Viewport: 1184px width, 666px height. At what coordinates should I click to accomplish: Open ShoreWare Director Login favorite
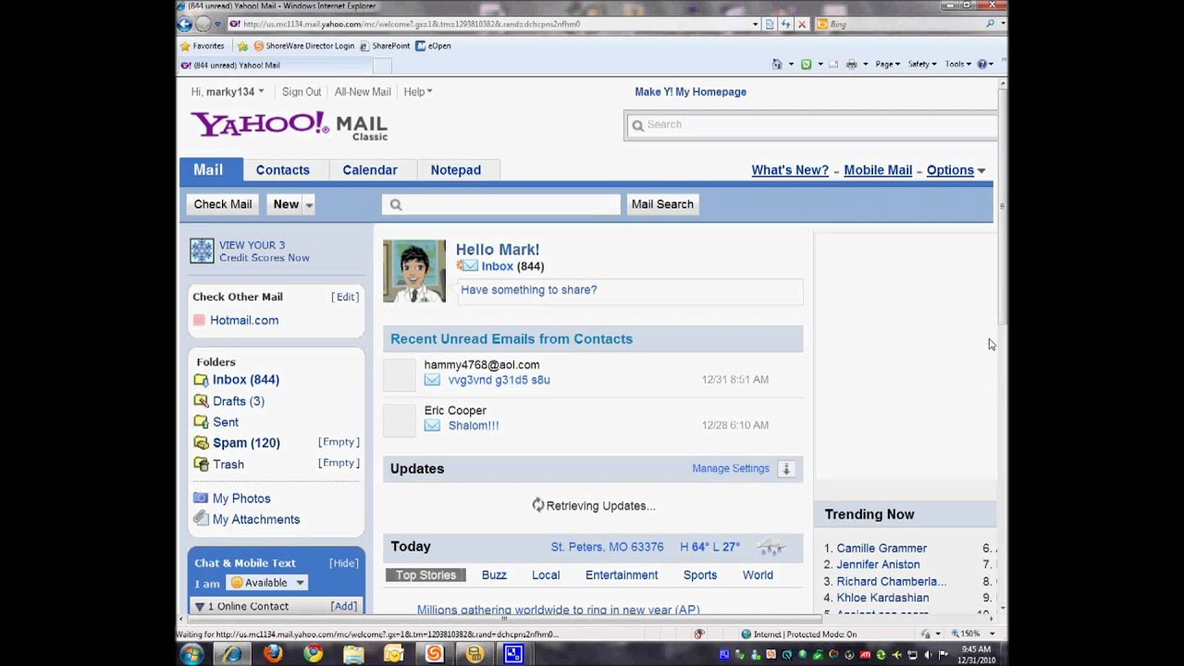coord(304,45)
